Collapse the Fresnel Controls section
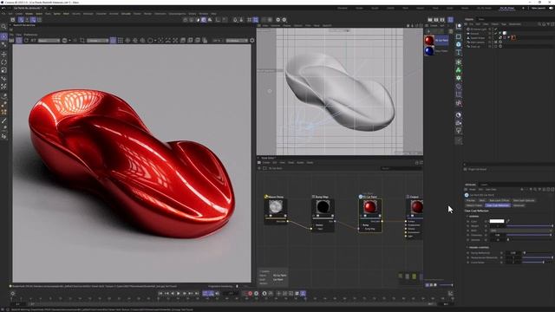The image size is (555, 312). coord(467,248)
